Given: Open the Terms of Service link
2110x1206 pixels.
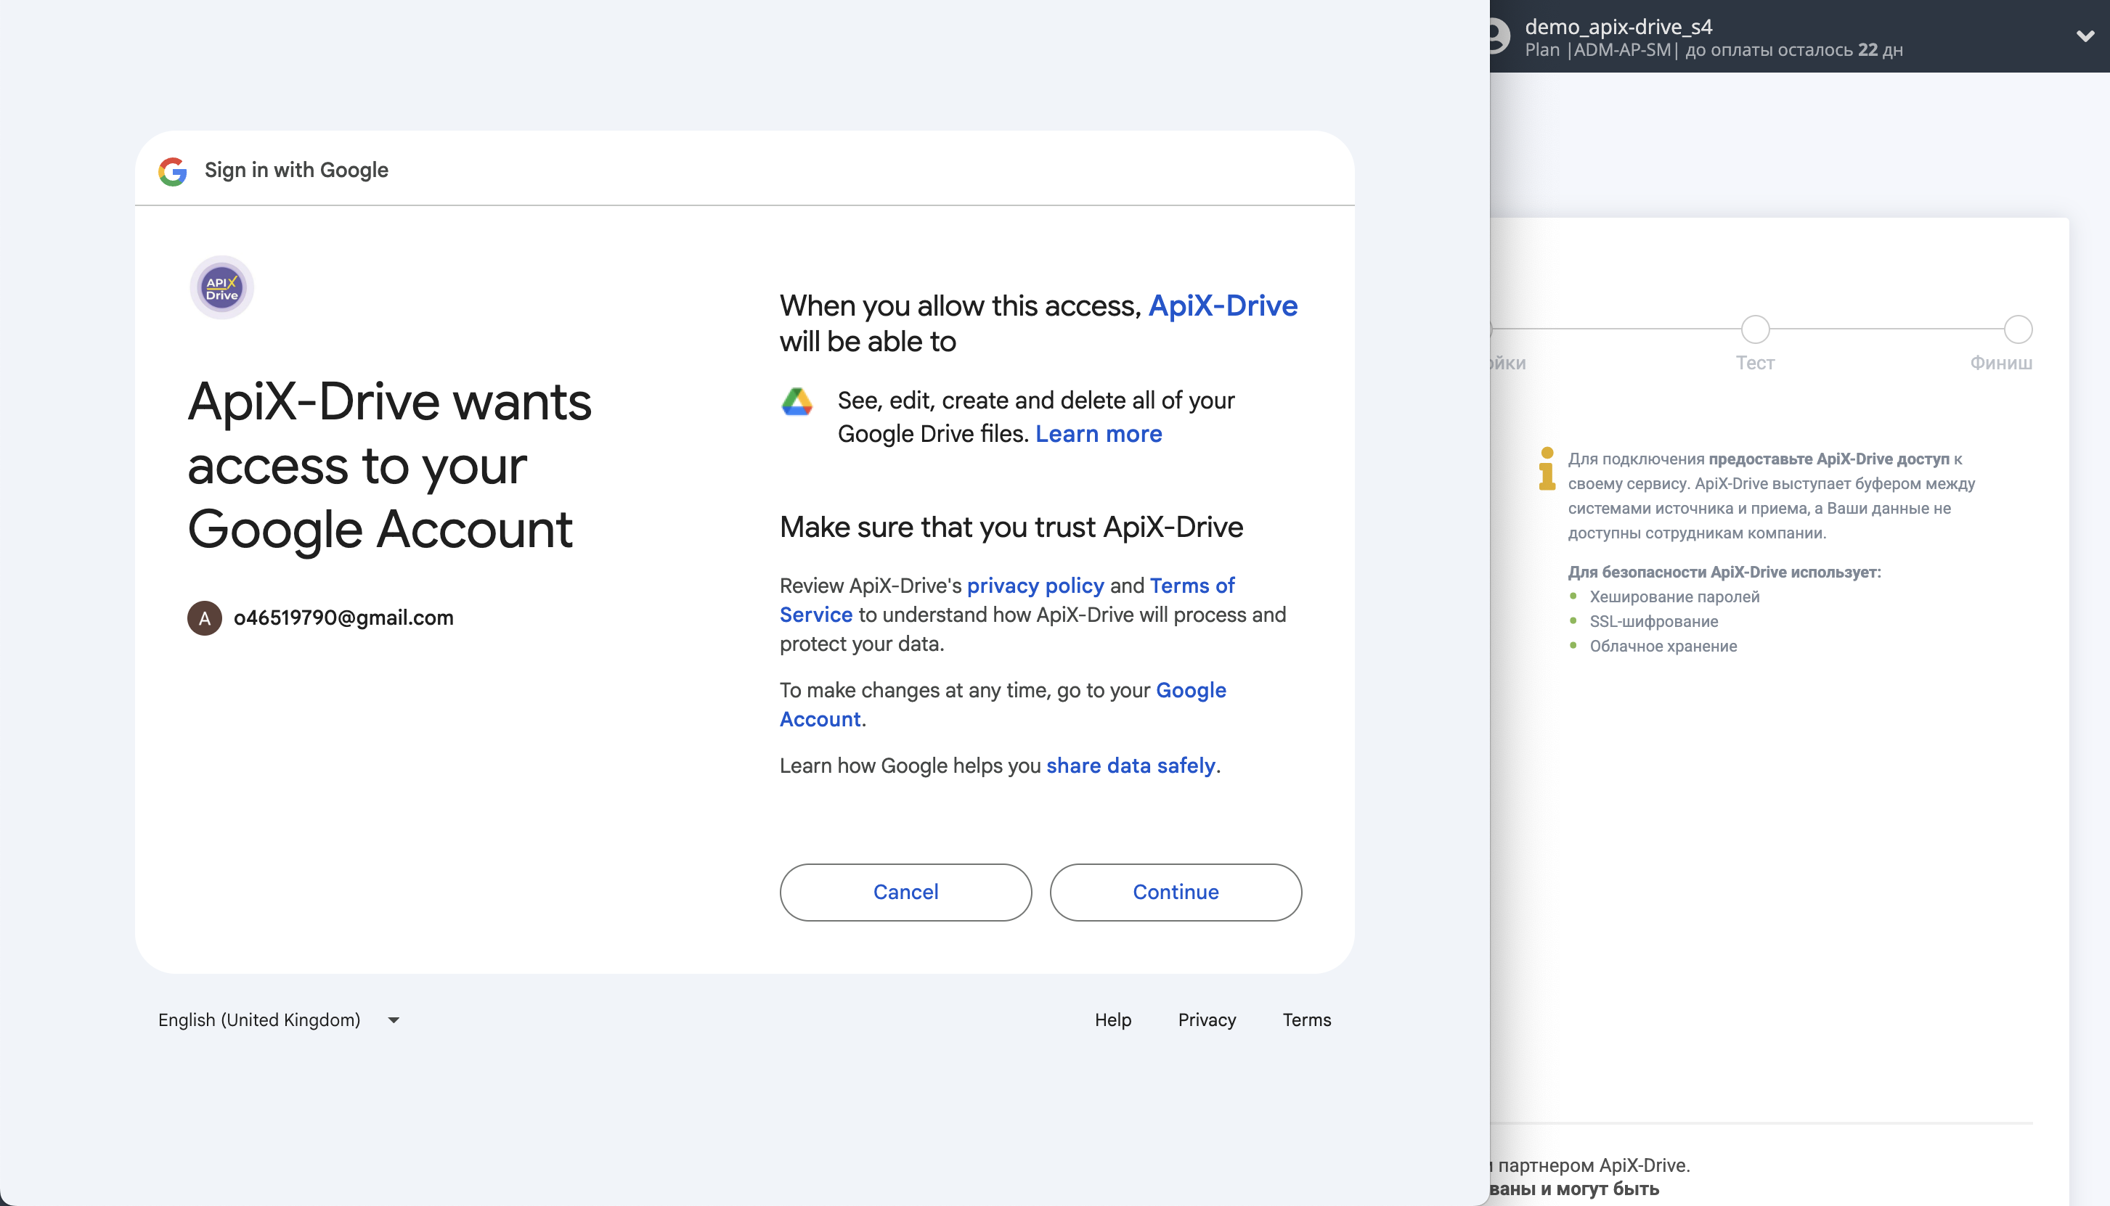Looking at the screenshot, I should (1007, 599).
